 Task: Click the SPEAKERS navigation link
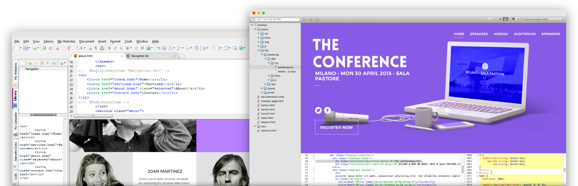[x=479, y=34]
